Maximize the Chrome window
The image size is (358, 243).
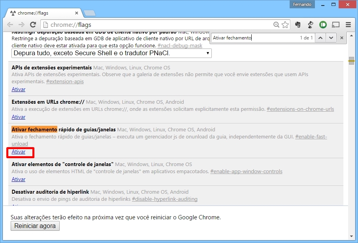coord(334,5)
